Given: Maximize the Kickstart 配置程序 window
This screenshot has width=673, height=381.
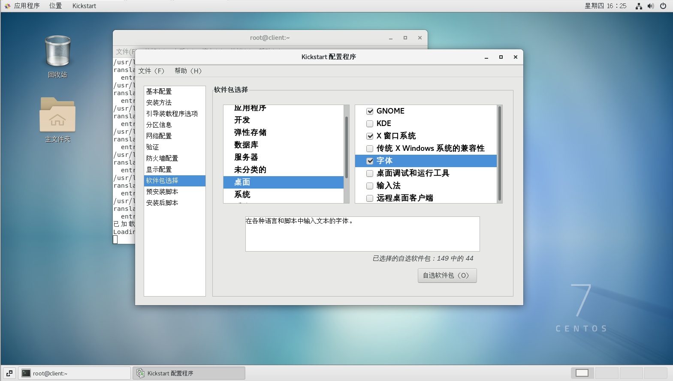Looking at the screenshot, I should [x=501, y=57].
